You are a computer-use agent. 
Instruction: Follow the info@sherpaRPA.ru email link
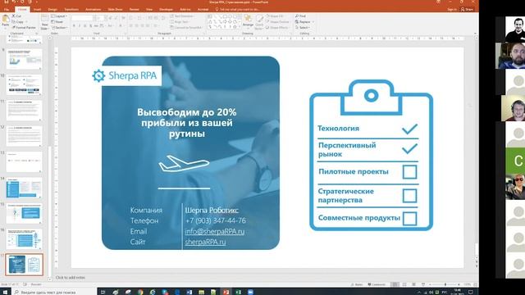click(215, 231)
